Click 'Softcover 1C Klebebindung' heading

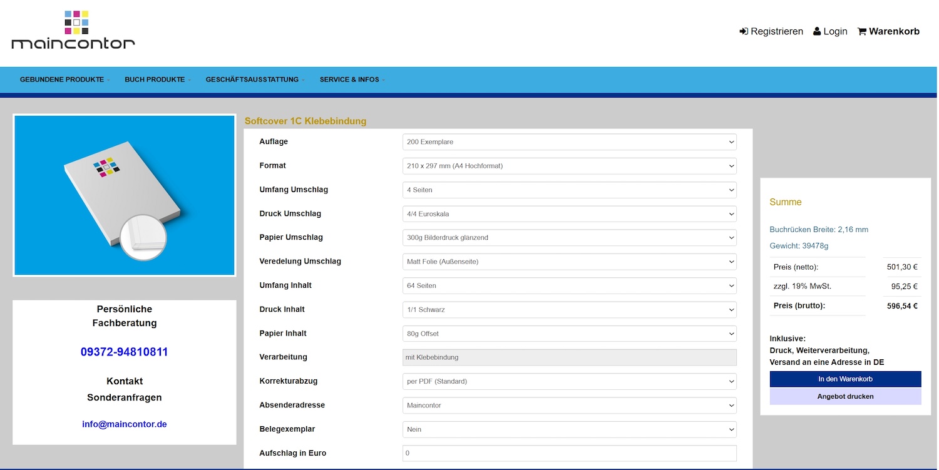305,121
